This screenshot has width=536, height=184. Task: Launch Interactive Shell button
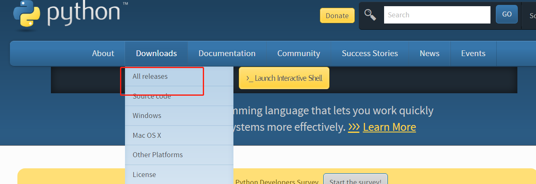point(284,78)
